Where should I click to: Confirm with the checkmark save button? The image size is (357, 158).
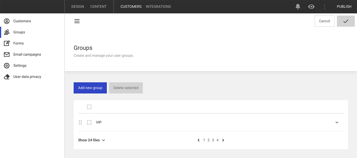pyautogui.click(x=346, y=21)
